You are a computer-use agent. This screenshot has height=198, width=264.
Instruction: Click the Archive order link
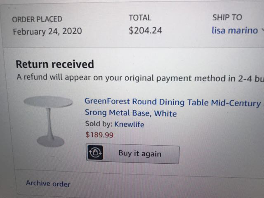(x=48, y=184)
